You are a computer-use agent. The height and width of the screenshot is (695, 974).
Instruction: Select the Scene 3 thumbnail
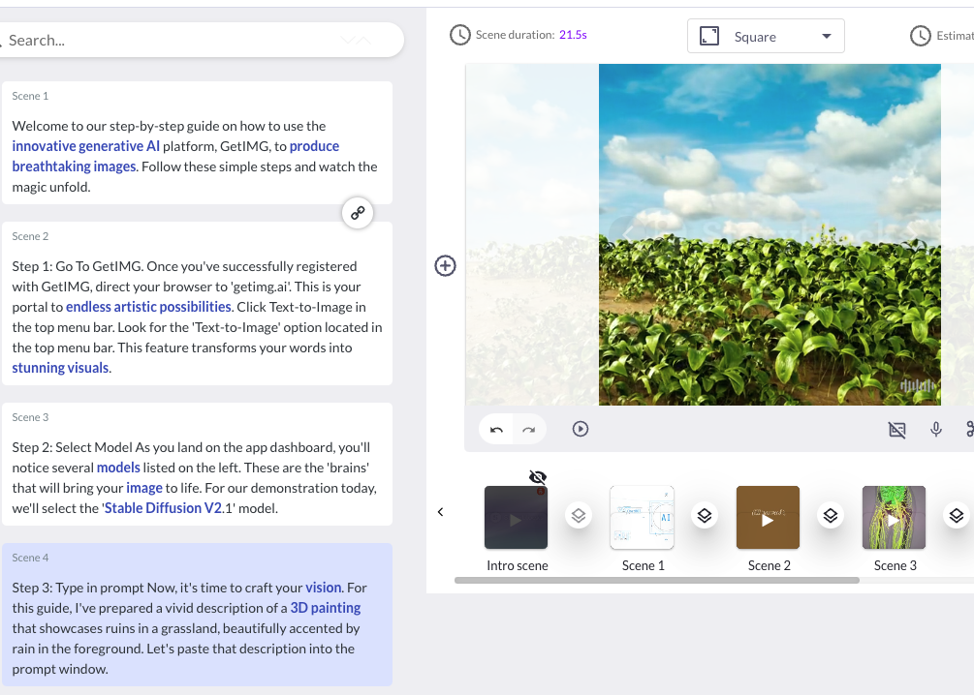[x=894, y=518]
